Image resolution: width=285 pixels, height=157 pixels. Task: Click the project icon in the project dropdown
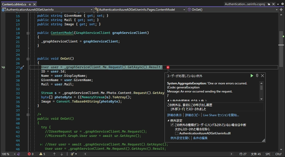4,10
